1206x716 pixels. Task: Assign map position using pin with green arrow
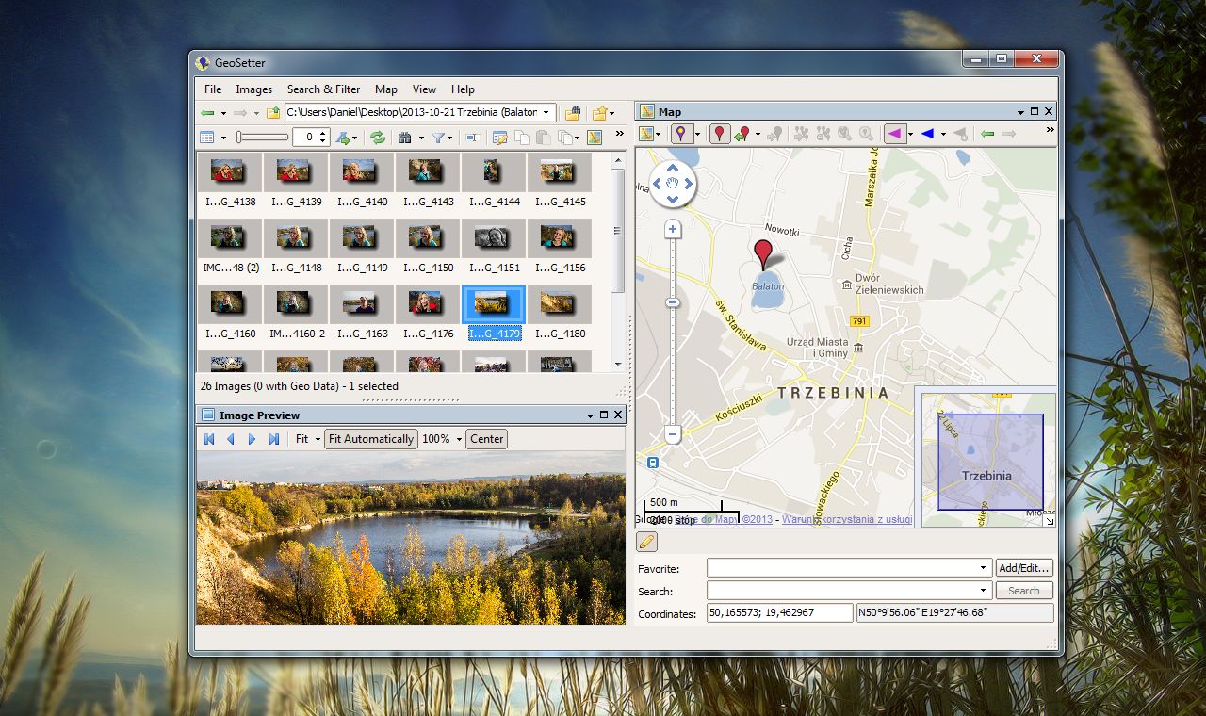coord(742,134)
